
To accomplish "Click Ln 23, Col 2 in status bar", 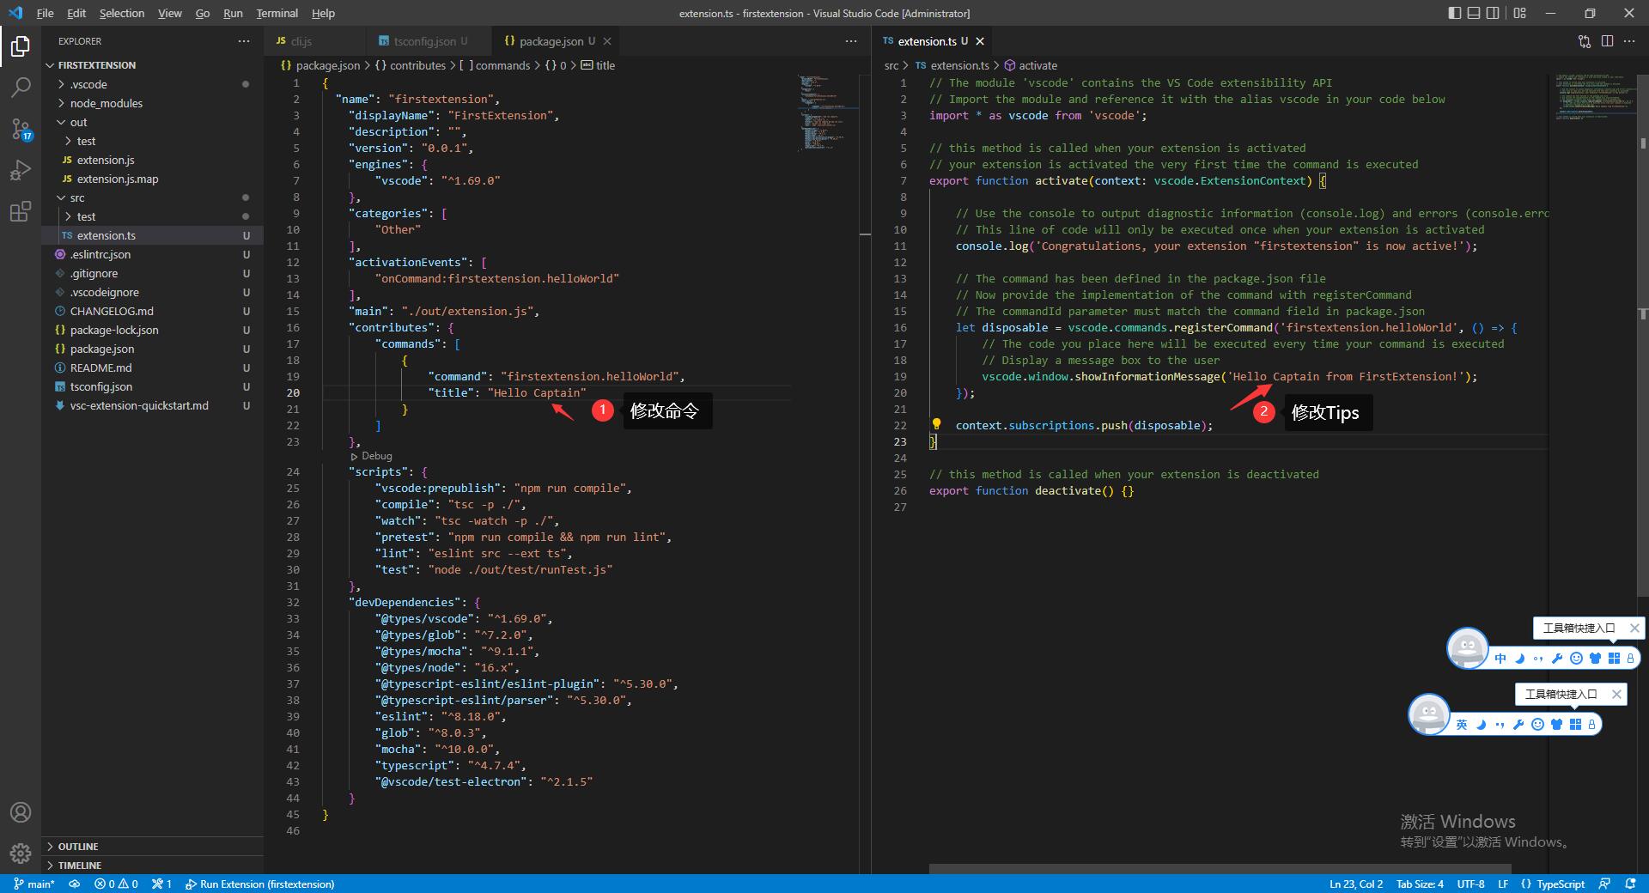I will [1356, 884].
